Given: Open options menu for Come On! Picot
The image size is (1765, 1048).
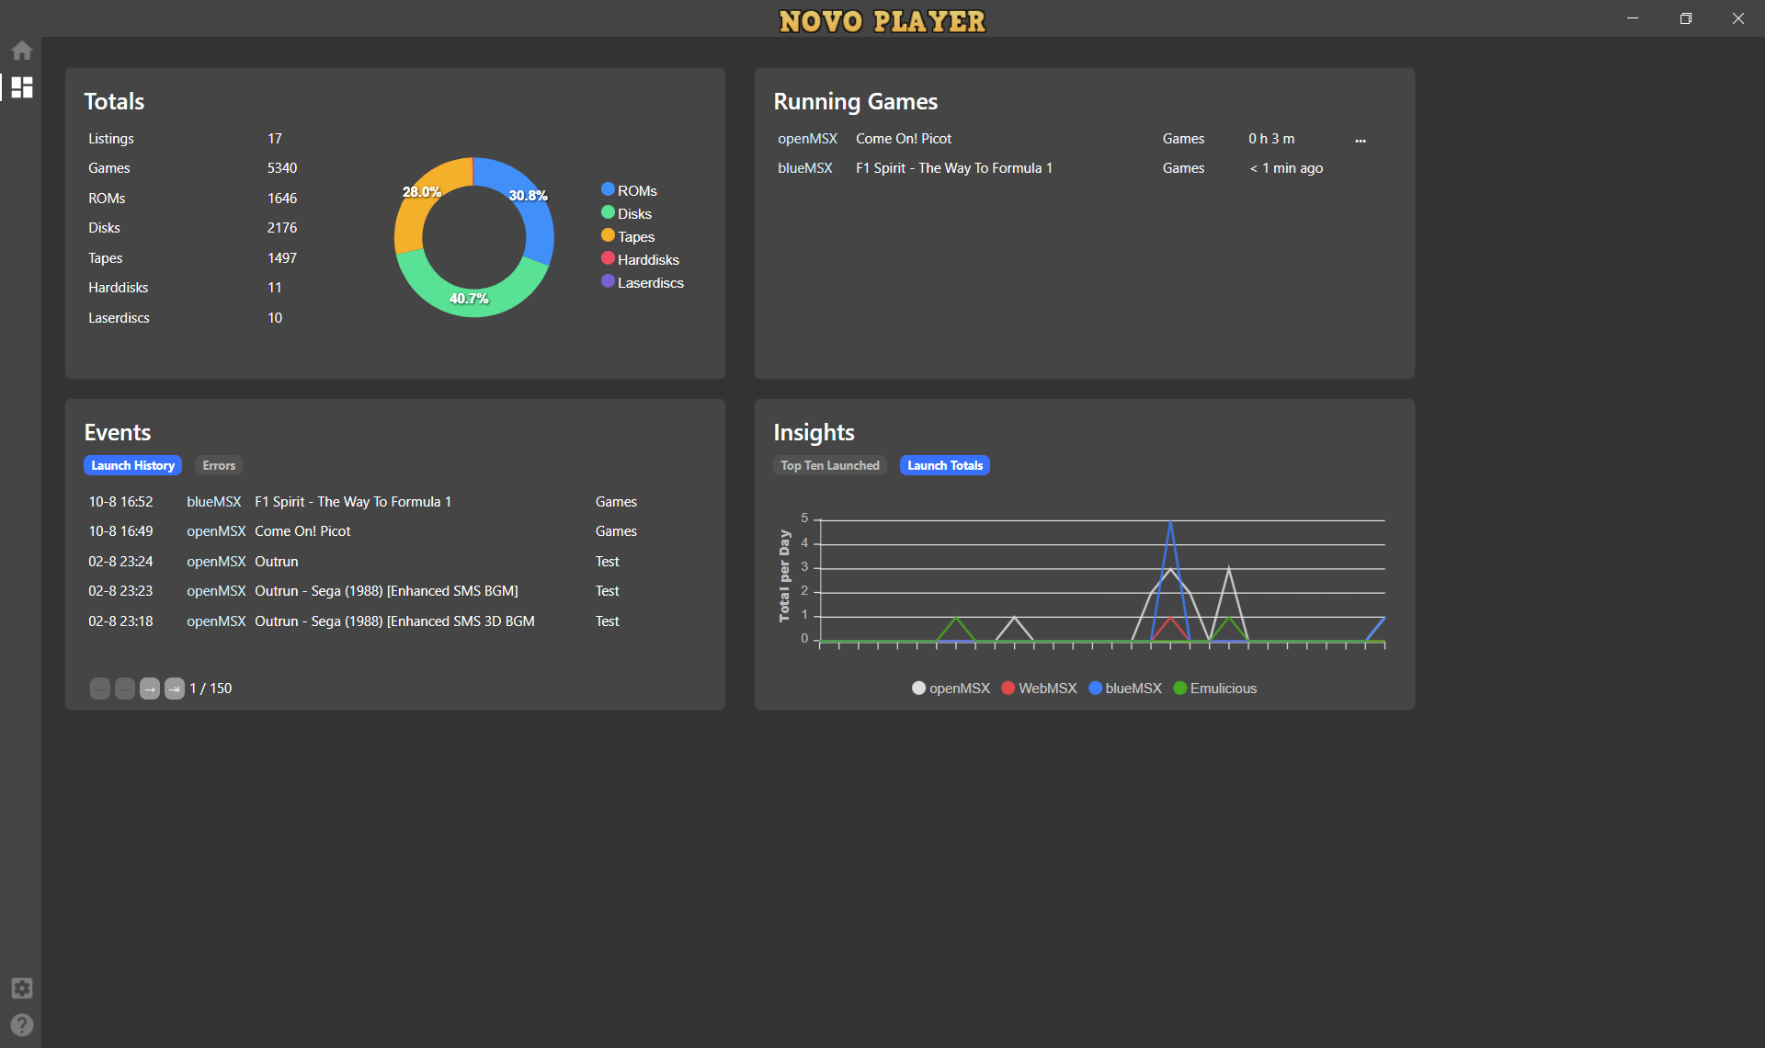Looking at the screenshot, I should pos(1361,140).
